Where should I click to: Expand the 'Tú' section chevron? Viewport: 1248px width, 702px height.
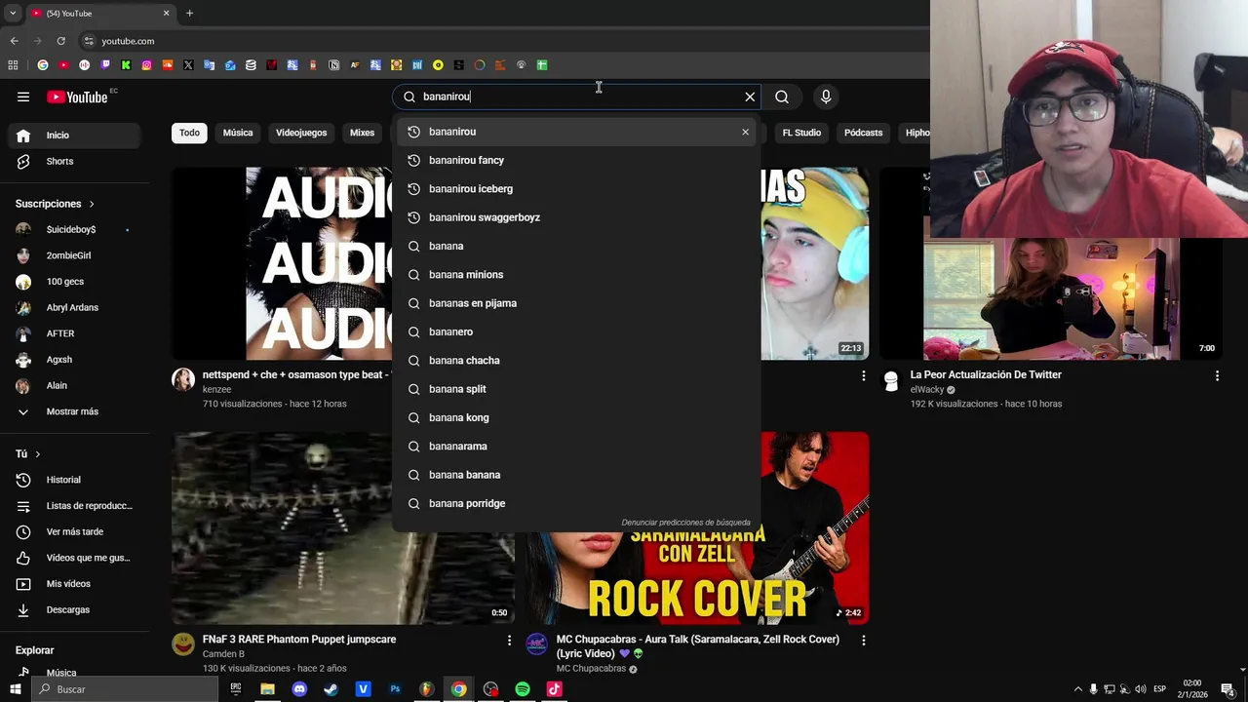coord(38,454)
